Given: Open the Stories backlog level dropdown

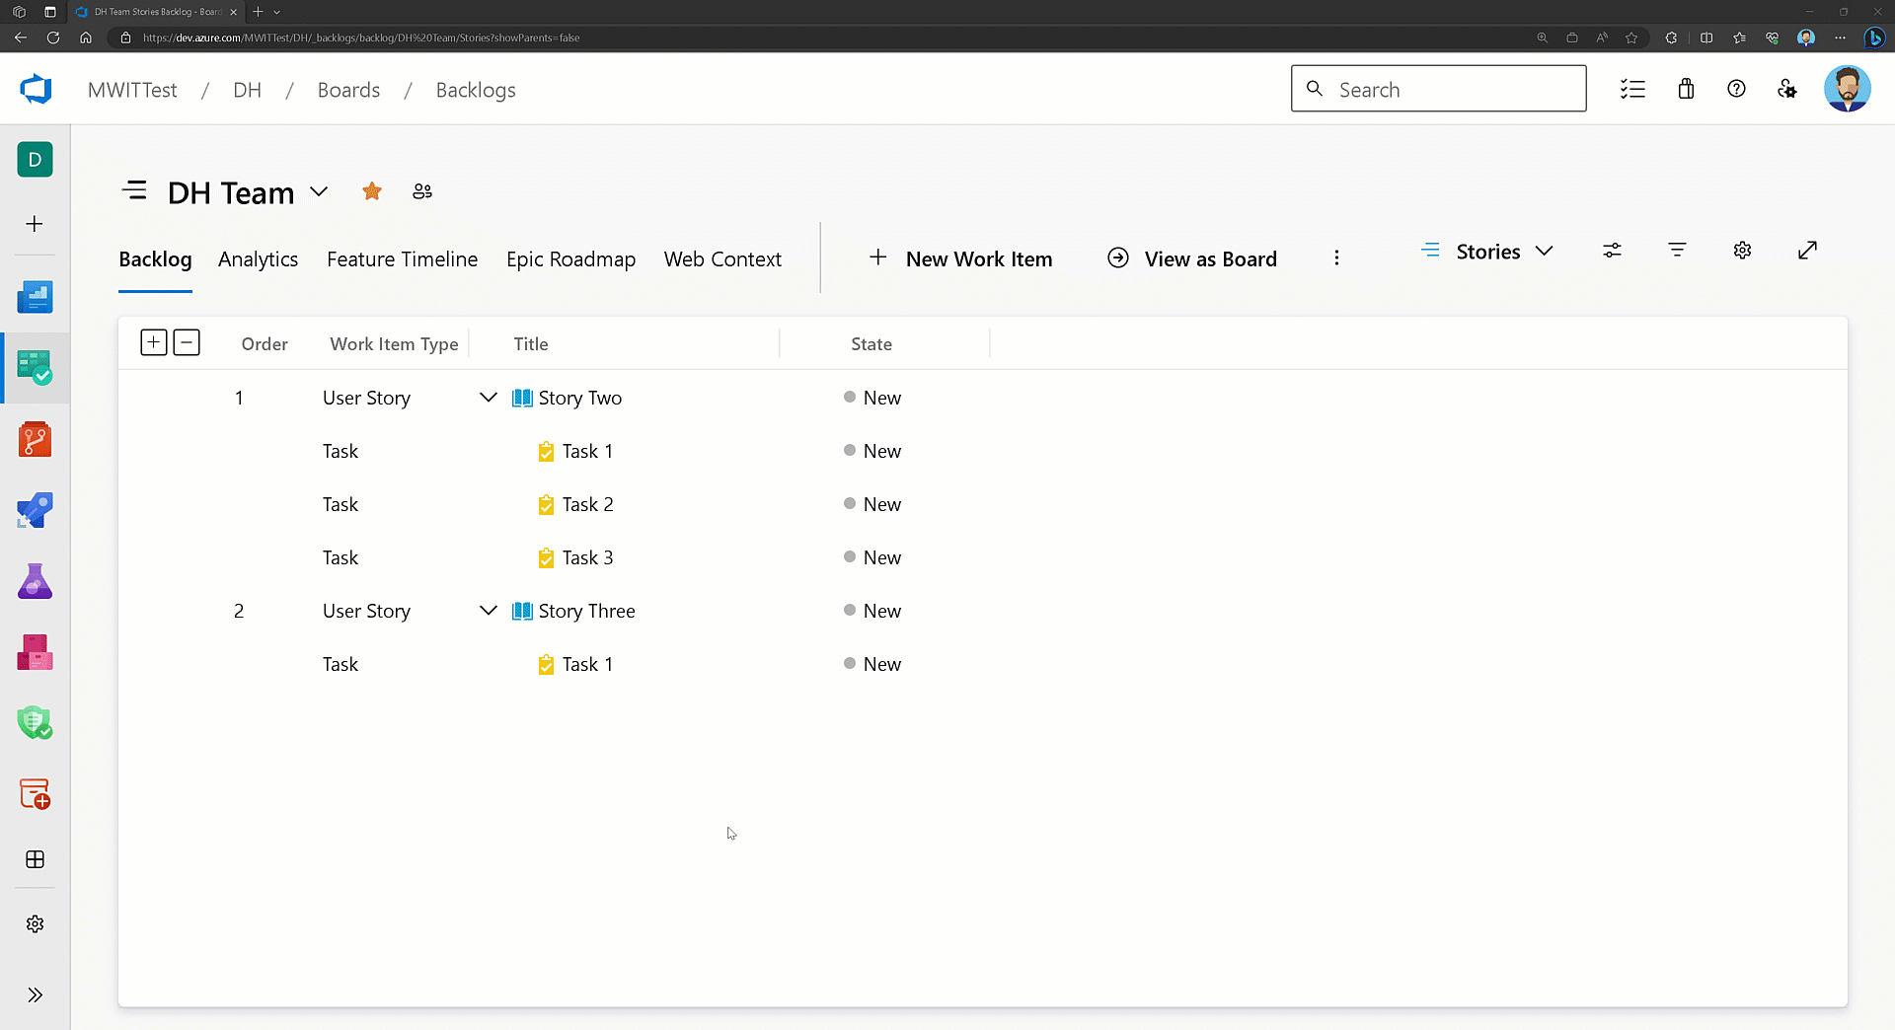Looking at the screenshot, I should click(1545, 251).
